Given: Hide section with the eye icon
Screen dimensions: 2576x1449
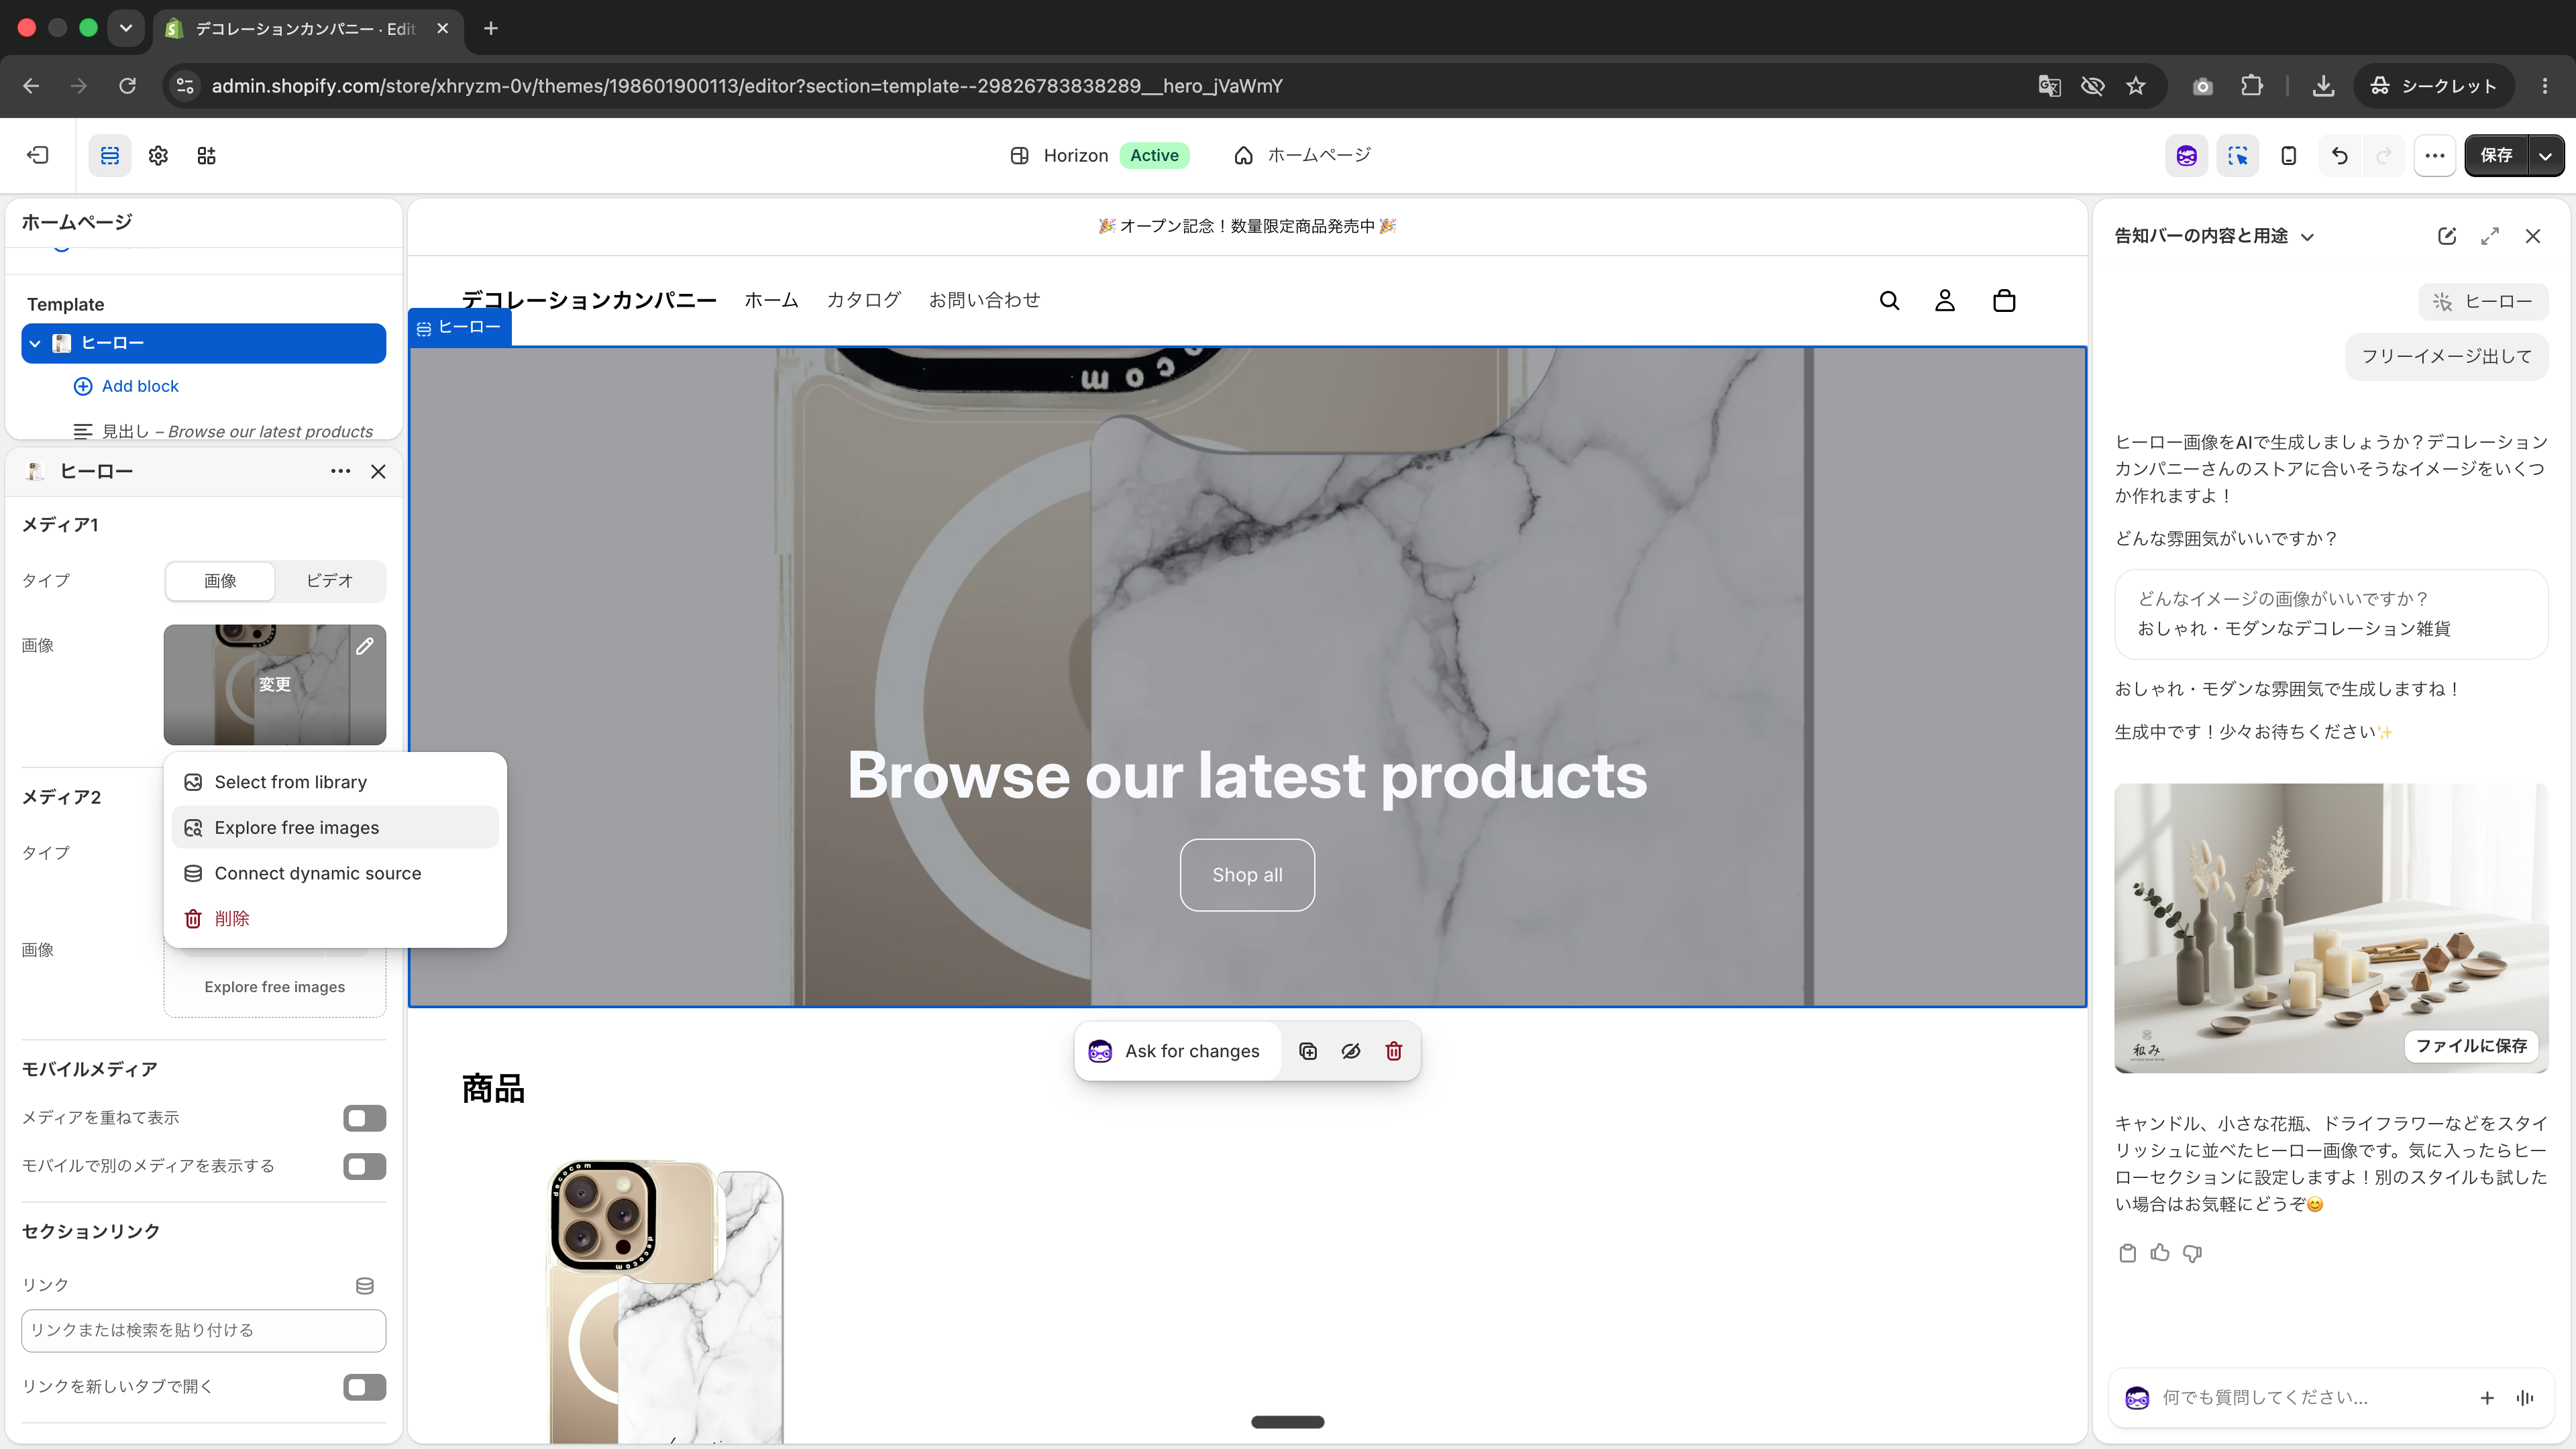Looking at the screenshot, I should click(1351, 1051).
